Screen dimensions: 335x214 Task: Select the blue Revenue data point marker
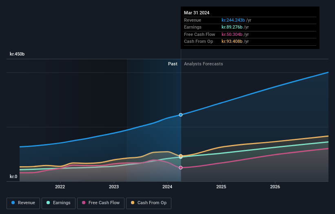tap(181, 115)
